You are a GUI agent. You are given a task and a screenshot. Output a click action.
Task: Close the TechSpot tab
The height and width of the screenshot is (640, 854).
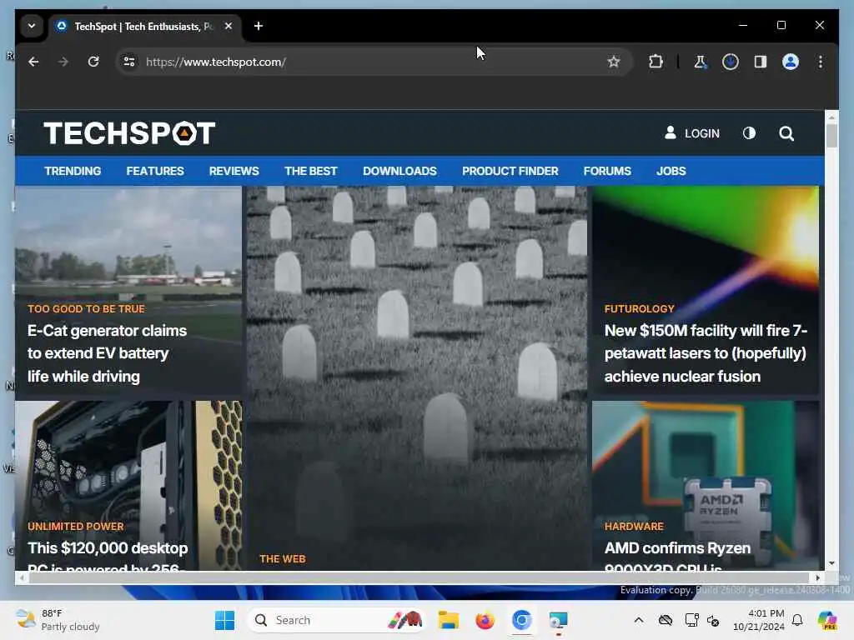[229, 26]
